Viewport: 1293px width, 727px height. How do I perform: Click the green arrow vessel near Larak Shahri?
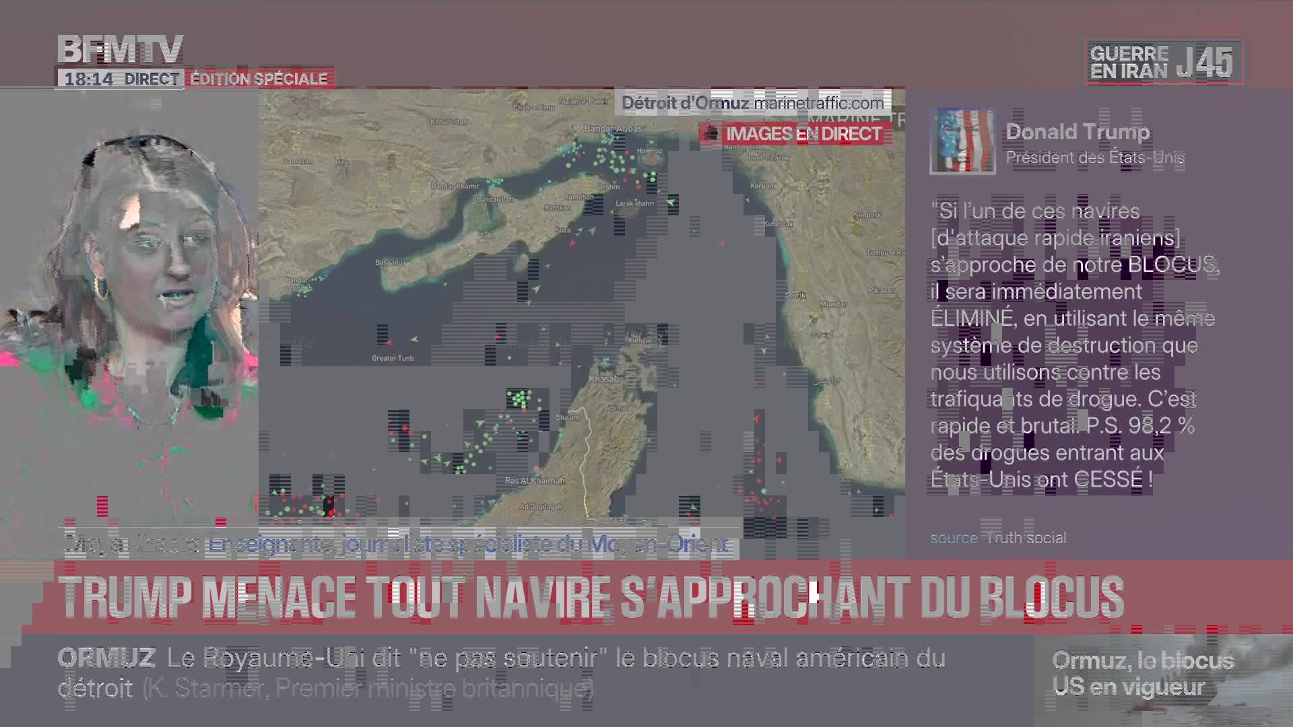pos(671,202)
